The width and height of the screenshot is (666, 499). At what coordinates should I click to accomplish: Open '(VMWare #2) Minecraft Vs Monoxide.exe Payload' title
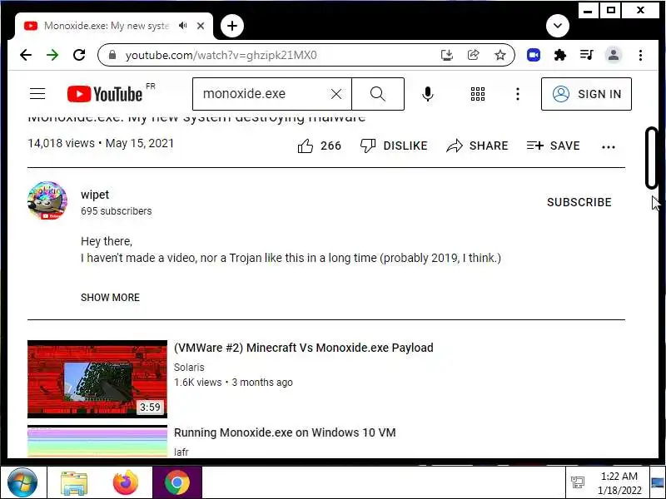point(304,348)
